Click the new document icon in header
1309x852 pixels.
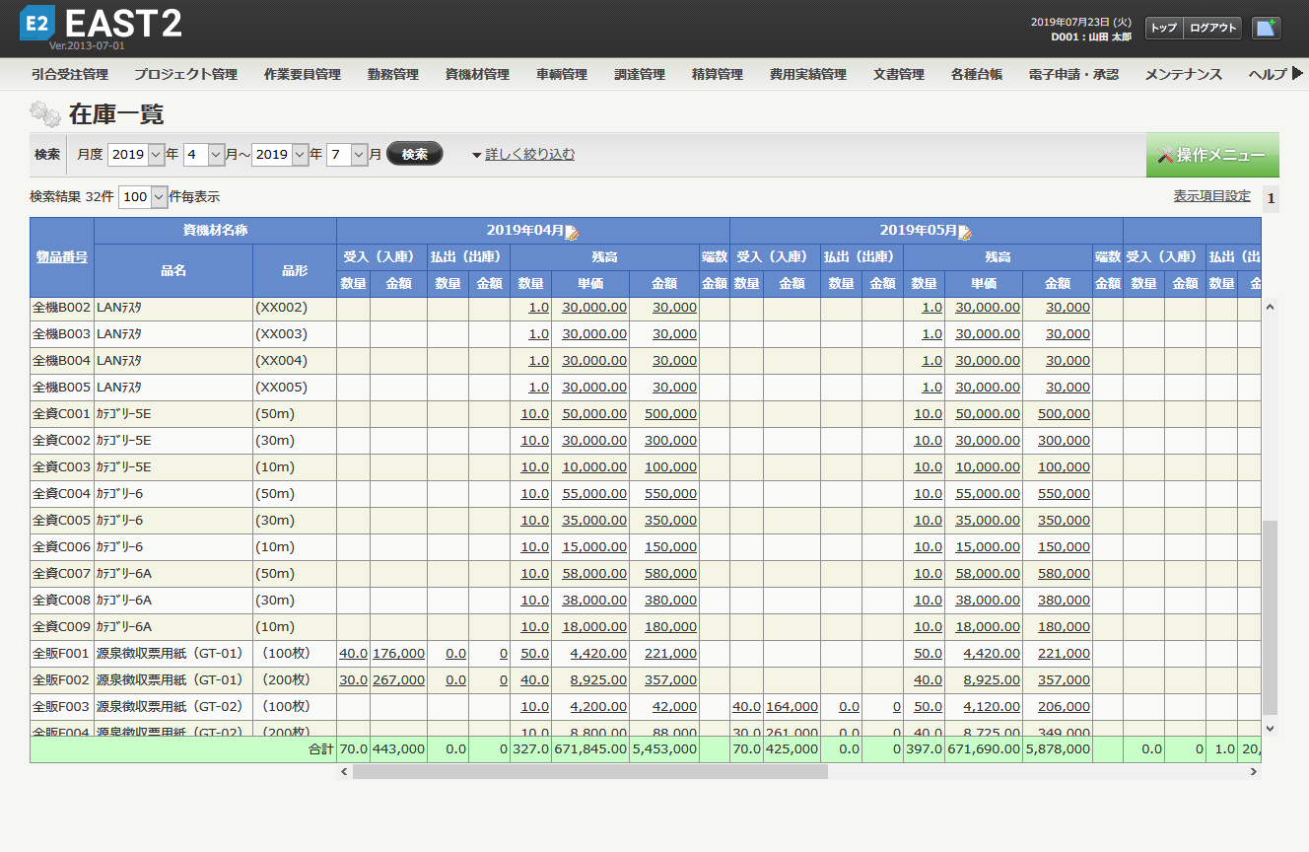[x=1267, y=28]
